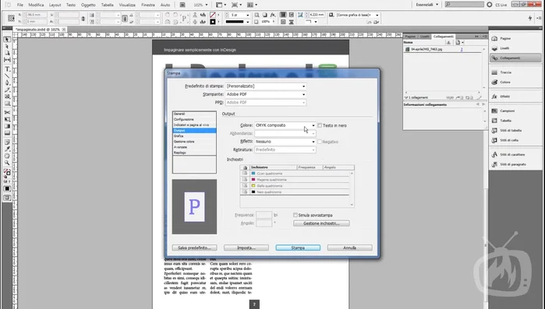
Task: Open the Traccia panel from the dock
Action: pyautogui.click(x=515, y=72)
